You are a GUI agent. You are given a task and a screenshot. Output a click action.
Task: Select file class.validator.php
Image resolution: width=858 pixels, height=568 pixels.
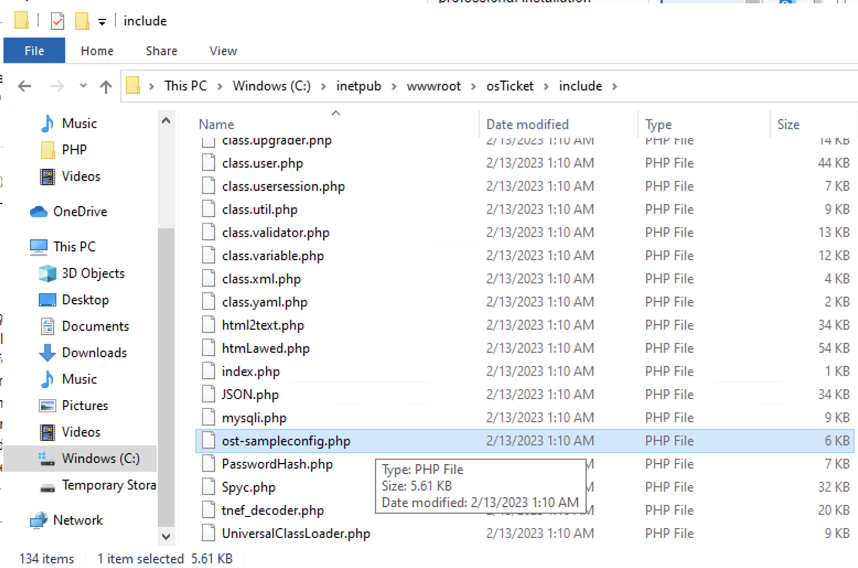276,233
